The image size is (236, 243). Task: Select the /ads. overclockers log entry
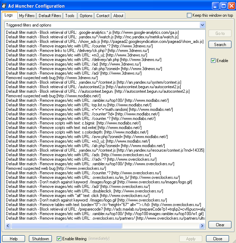[x=78, y=155]
